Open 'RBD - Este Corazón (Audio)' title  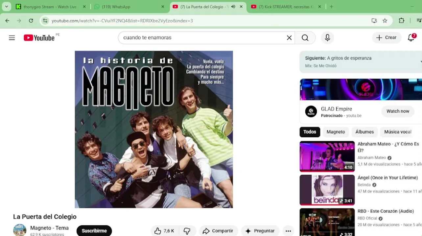(x=386, y=211)
